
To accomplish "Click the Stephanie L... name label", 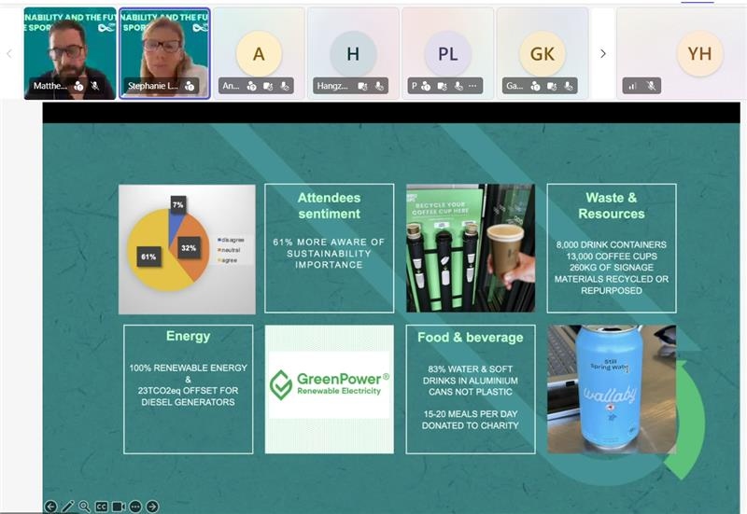I will tap(152, 86).
